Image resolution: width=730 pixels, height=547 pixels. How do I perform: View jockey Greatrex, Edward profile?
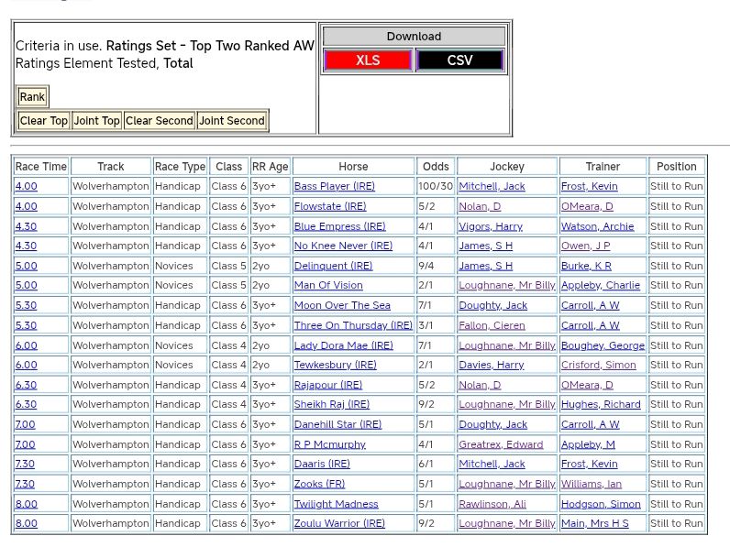click(501, 444)
